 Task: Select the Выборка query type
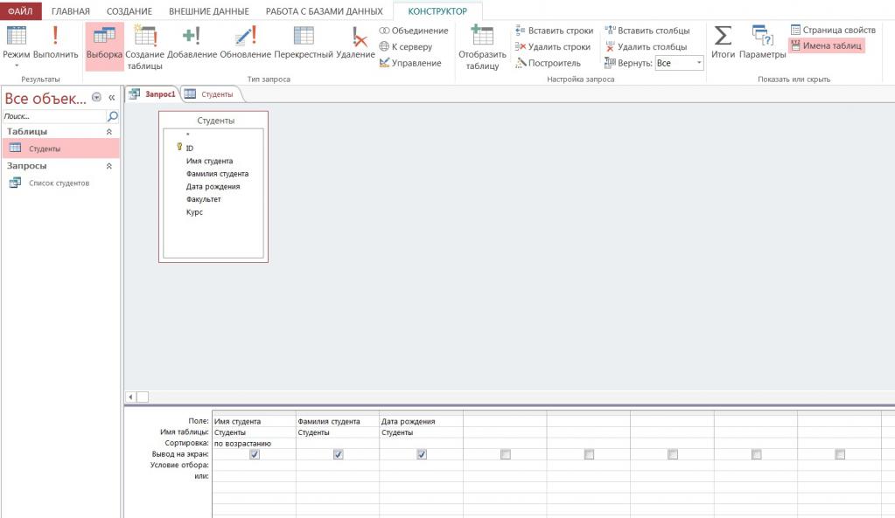pos(104,45)
